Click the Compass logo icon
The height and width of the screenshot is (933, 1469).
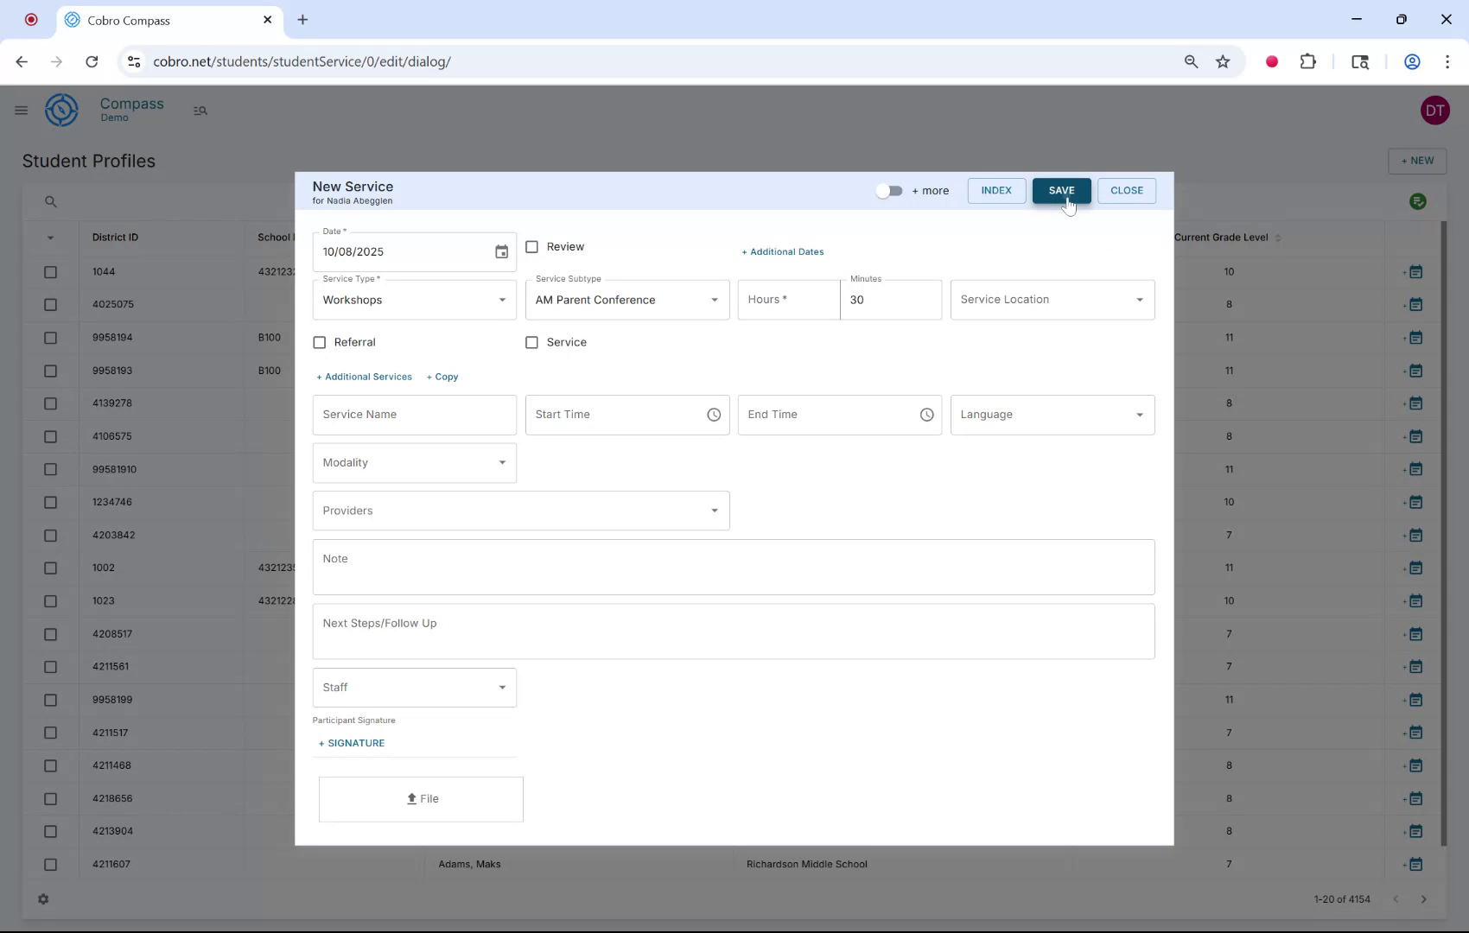(61, 110)
